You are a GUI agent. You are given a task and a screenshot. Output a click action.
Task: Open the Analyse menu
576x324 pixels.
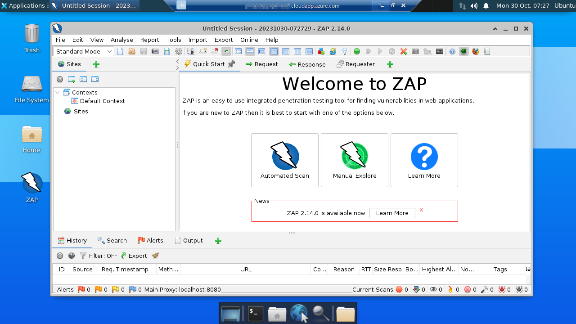tap(122, 40)
